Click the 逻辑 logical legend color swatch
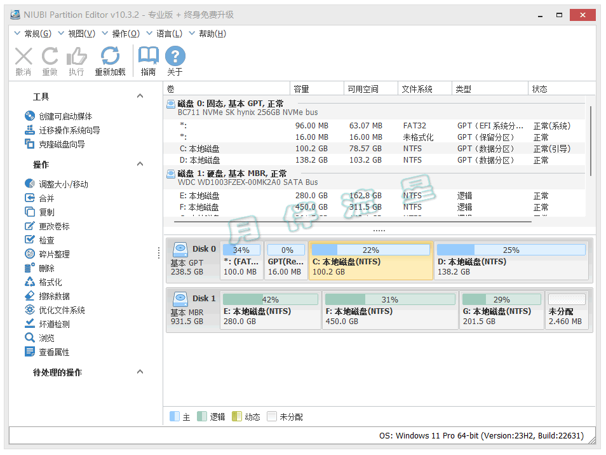The height and width of the screenshot is (455, 606). (202, 416)
